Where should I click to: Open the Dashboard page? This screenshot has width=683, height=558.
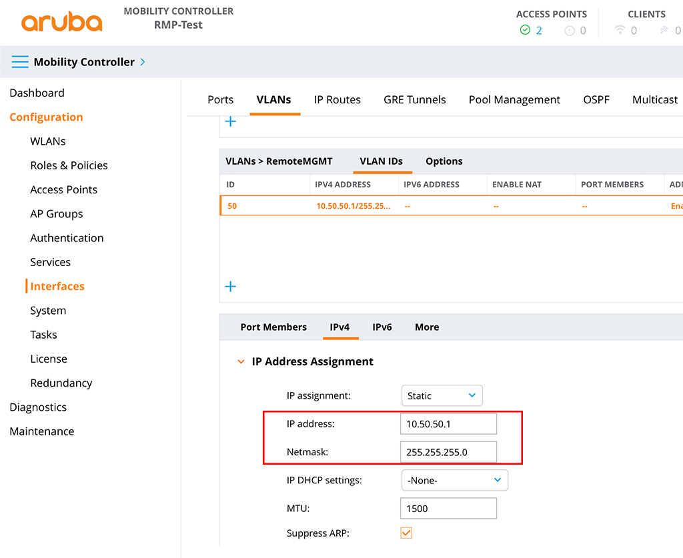coord(37,93)
